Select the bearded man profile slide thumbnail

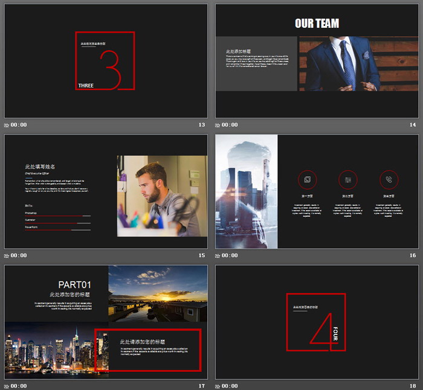(106, 191)
